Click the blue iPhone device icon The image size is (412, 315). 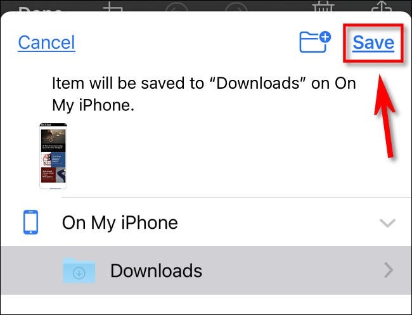click(31, 222)
